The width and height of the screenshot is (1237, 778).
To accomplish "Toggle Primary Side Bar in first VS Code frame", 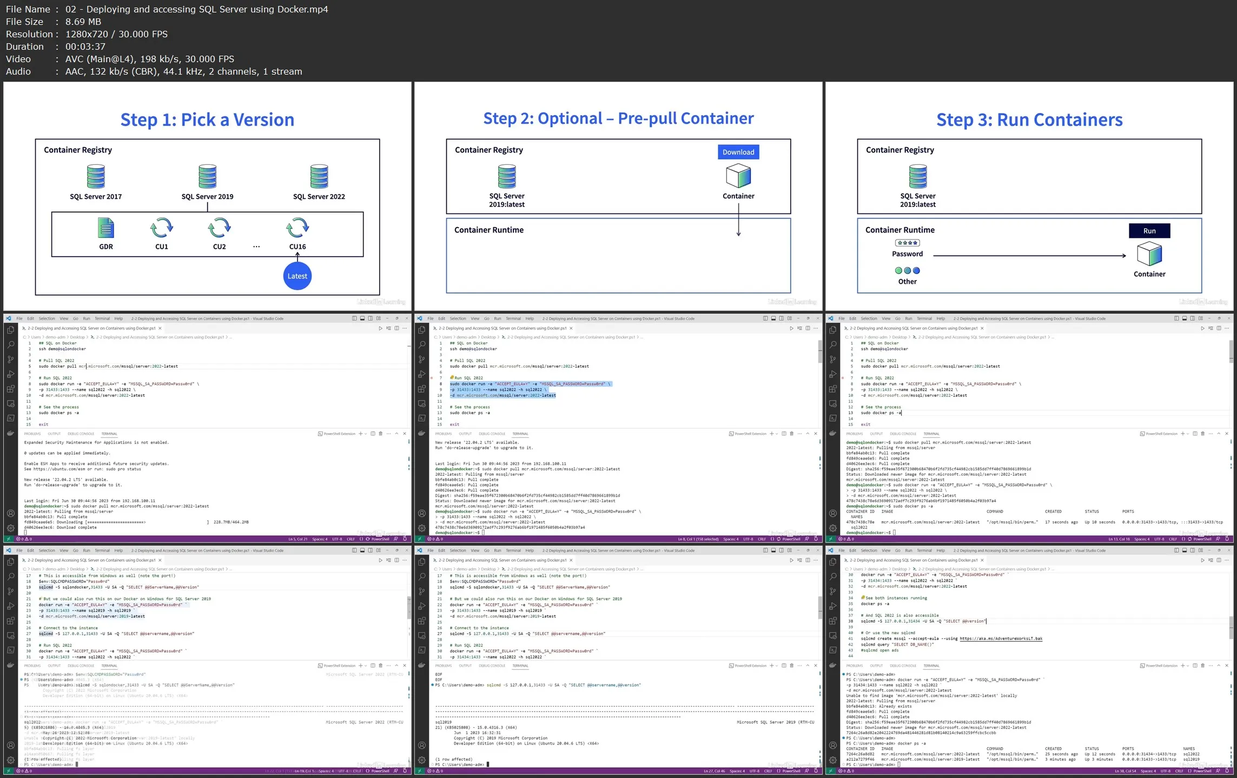I will click(x=354, y=318).
